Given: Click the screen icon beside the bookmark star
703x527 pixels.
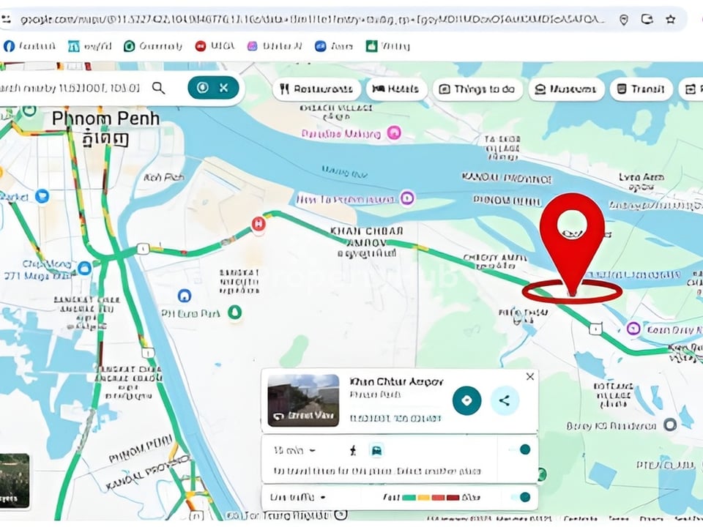Looking at the screenshot, I should coord(647,19).
